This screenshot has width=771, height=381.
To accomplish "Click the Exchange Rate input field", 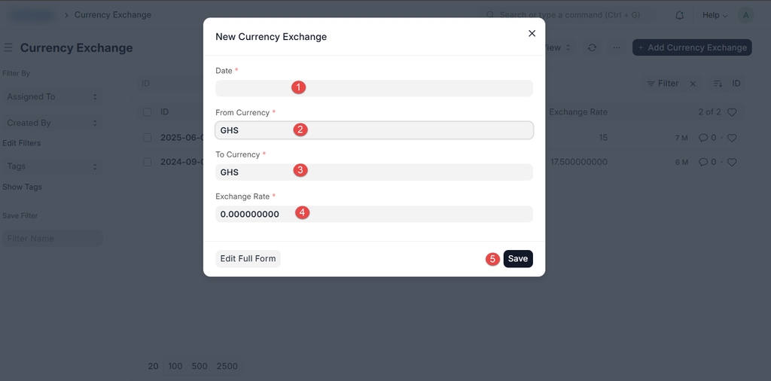I will click(373, 215).
